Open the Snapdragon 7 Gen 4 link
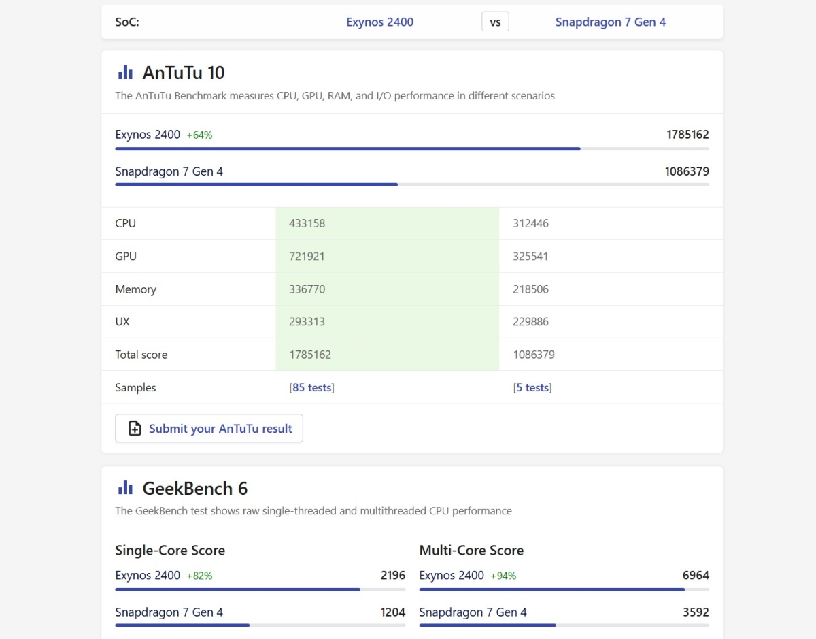The width and height of the screenshot is (816, 639). pyautogui.click(x=610, y=22)
